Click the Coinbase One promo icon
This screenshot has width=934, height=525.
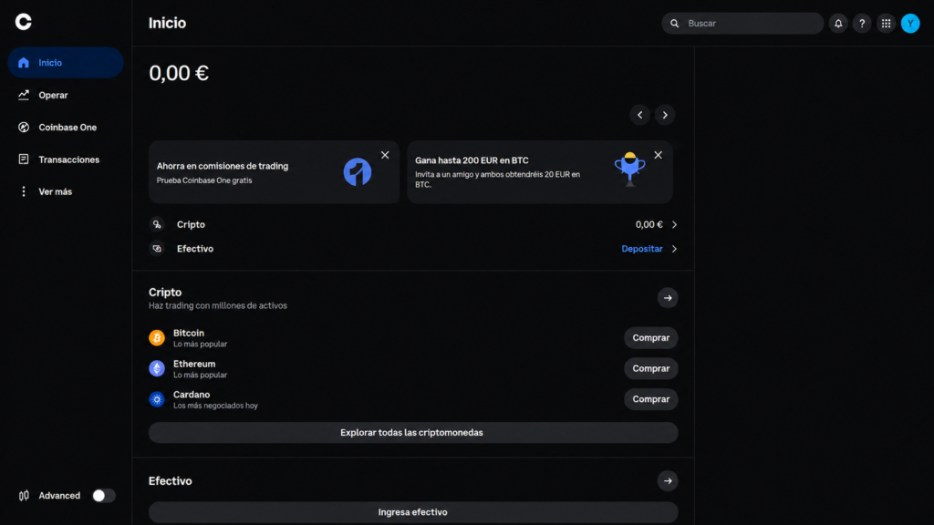(x=358, y=172)
